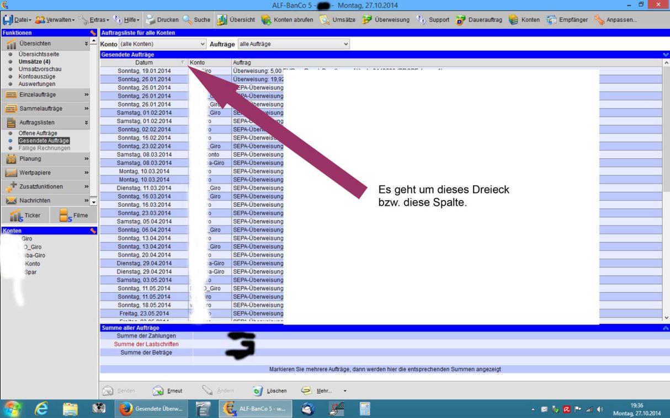This screenshot has height=418, width=670.
Task: Sort the list by the Datum column header
Action: point(143,63)
